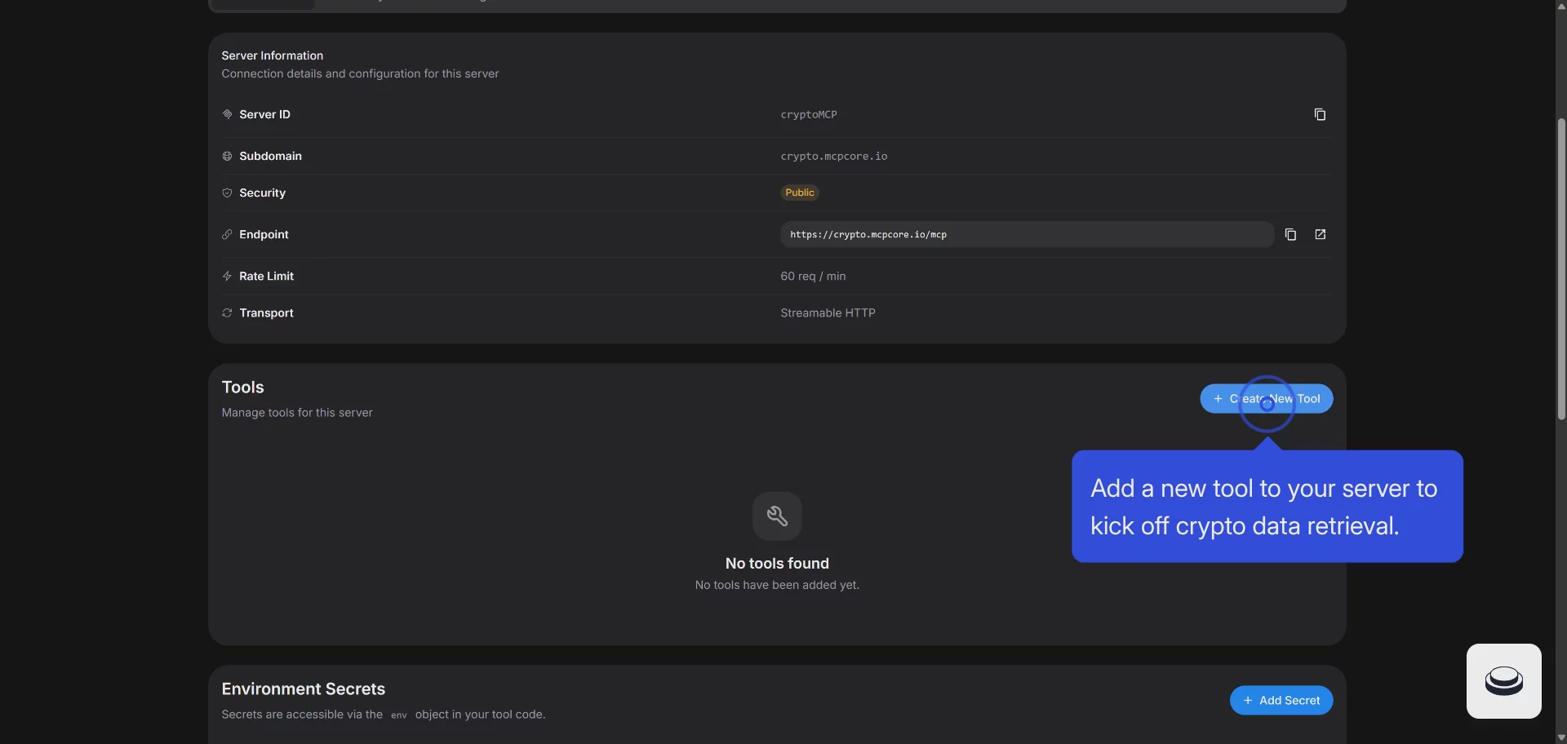Viewport: 1567px width, 744px height.
Task: Click the scrollbar down arrow
Action: pyautogui.click(x=1561, y=737)
